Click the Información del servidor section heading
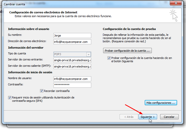The height and width of the screenshot is (136, 186). pyautogui.click(x=26, y=48)
